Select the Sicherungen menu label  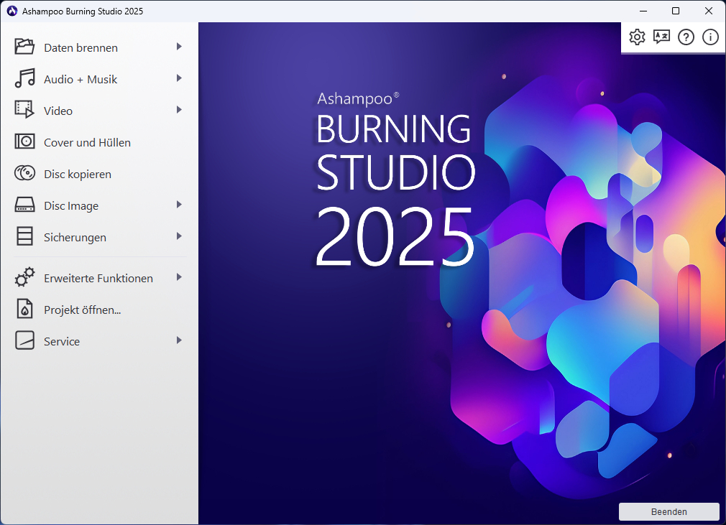tap(75, 237)
